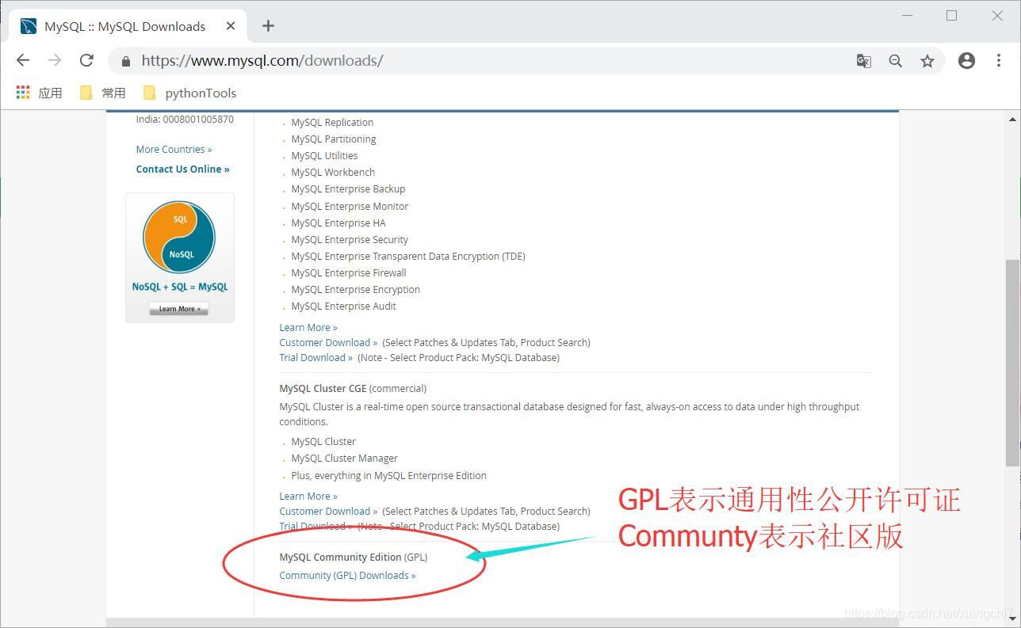Click the Transparent Data Encryption (TDE) item
The height and width of the screenshot is (628, 1021).
click(x=408, y=256)
